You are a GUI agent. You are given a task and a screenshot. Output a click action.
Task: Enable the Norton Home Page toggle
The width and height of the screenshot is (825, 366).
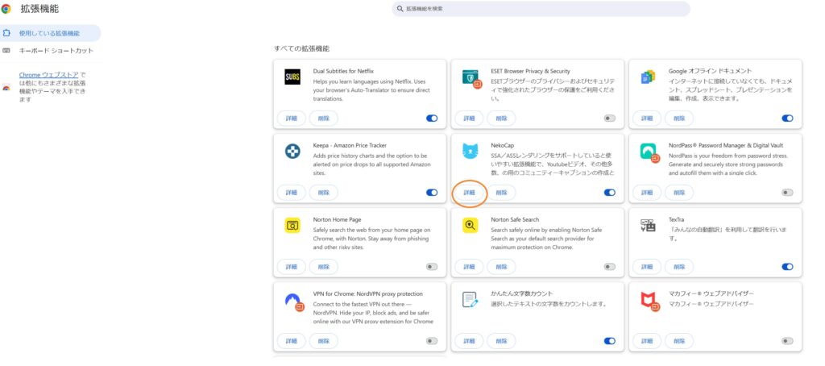click(x=432, y=267)
